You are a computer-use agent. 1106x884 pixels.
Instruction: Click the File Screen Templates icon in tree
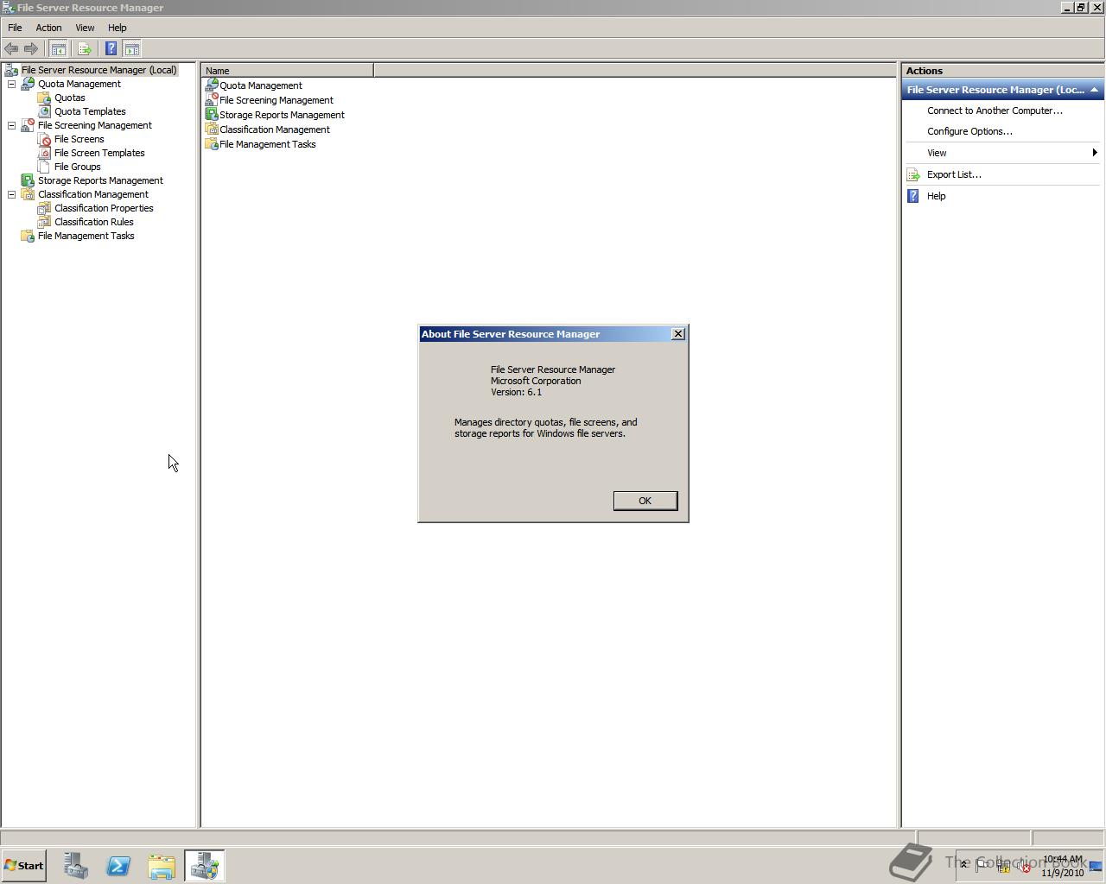[x=44, y=153]
